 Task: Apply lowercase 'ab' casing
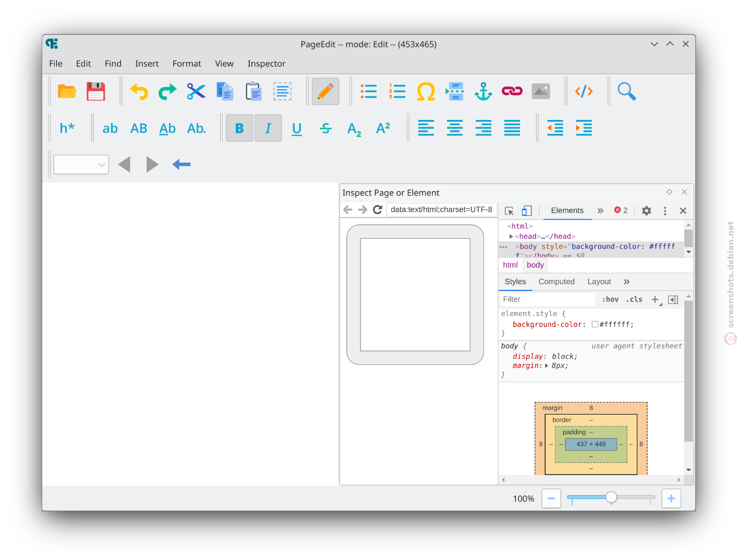[x=110, y=128]
